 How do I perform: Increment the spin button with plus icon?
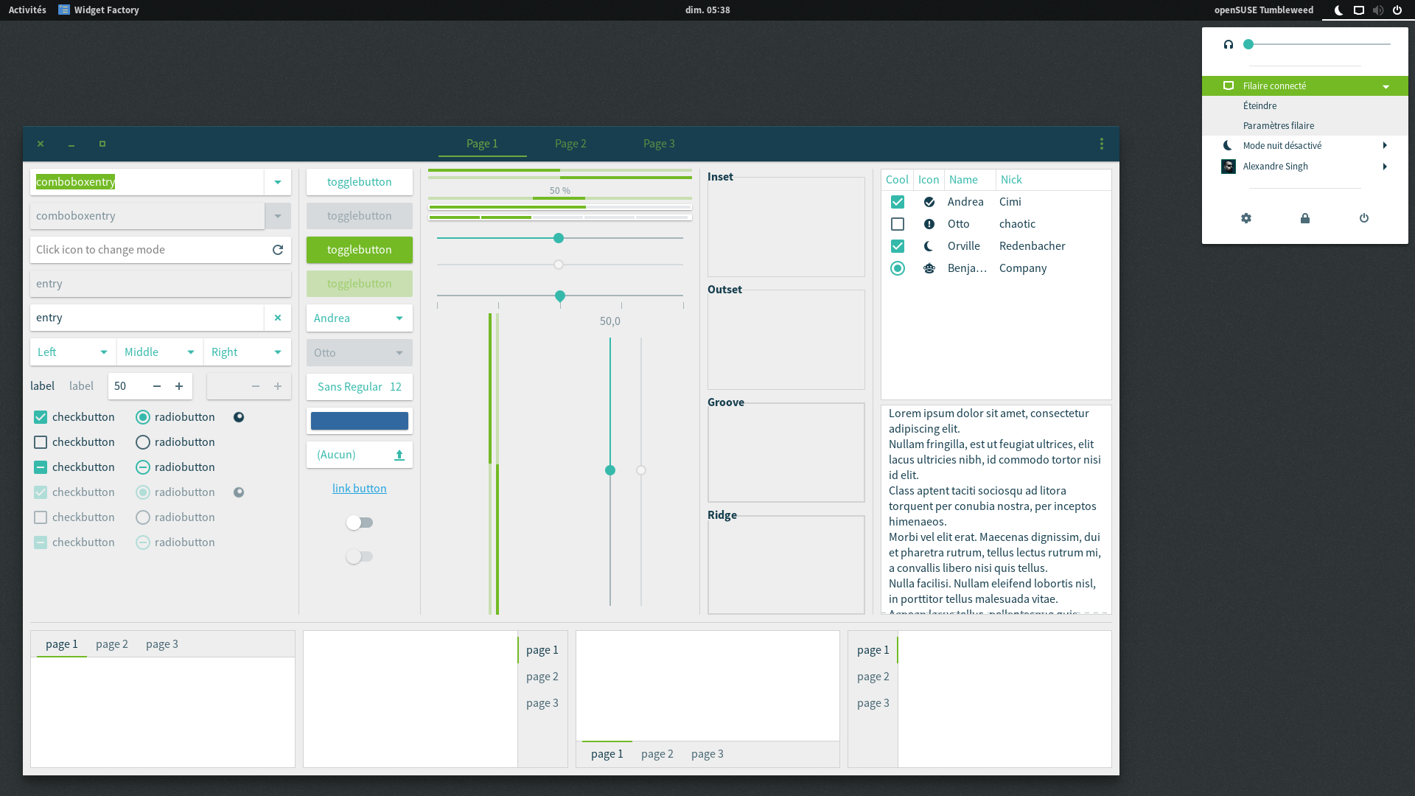point(179,386)
